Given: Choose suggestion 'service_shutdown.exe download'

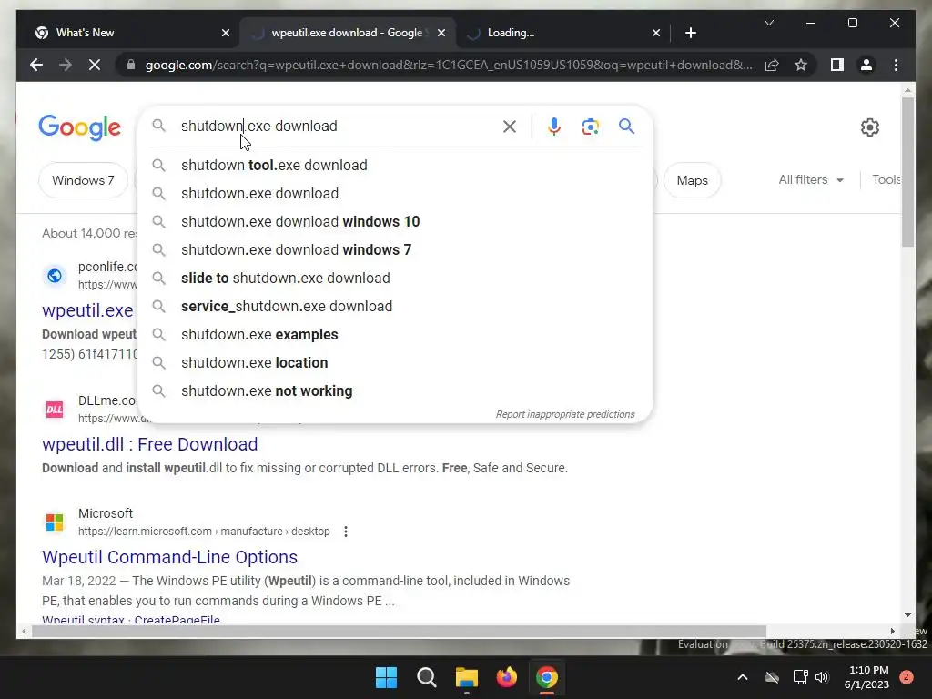Looking at the screenshot, I should (x=395, y=306).
